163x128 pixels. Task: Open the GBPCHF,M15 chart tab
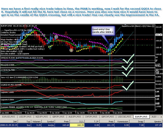107,117
